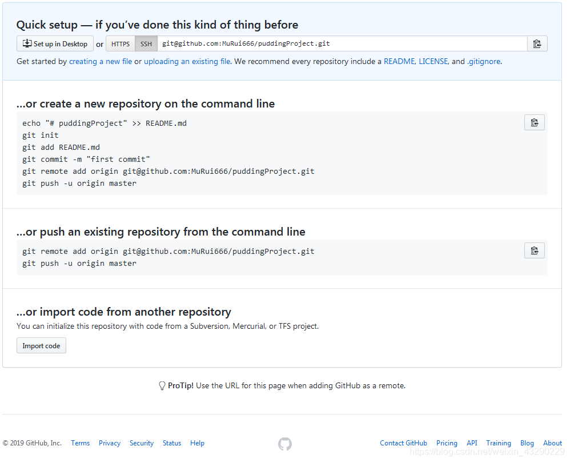The width and height of the screenshot is (570, 462).
Task: Open the Security footer link
Action: (x=142, y=443)
